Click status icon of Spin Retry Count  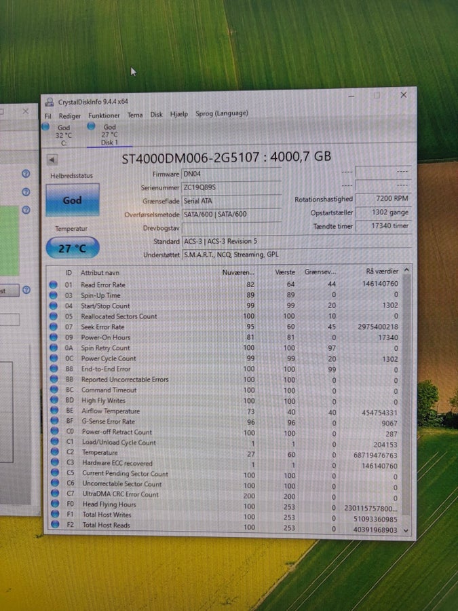(x=54, y=348)
